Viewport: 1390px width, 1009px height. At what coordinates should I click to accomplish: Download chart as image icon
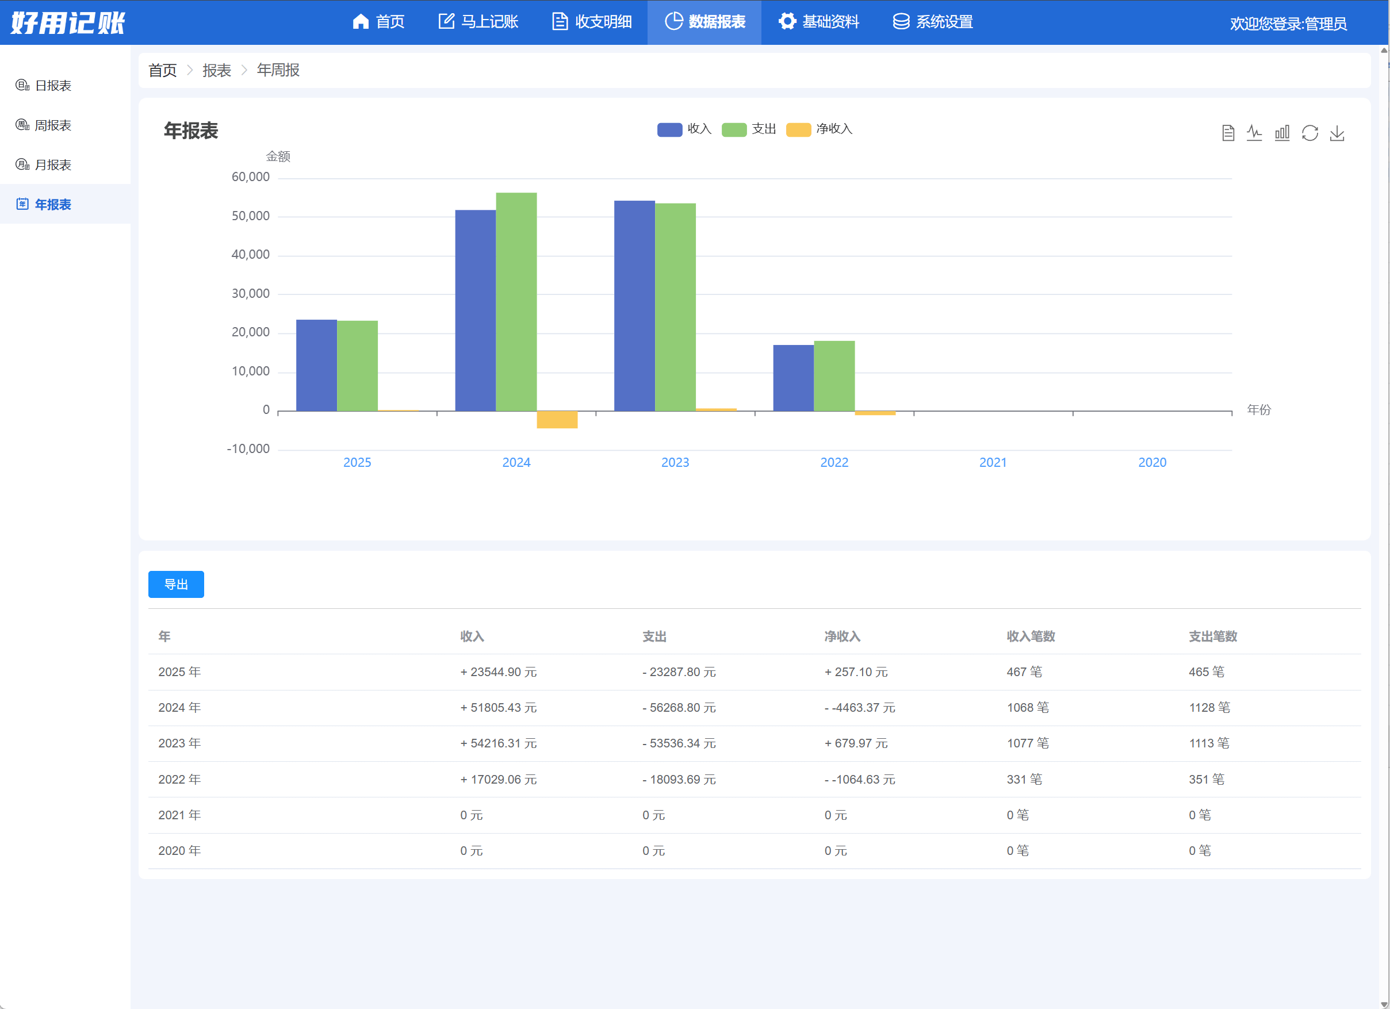click(x=1337, y=133)
